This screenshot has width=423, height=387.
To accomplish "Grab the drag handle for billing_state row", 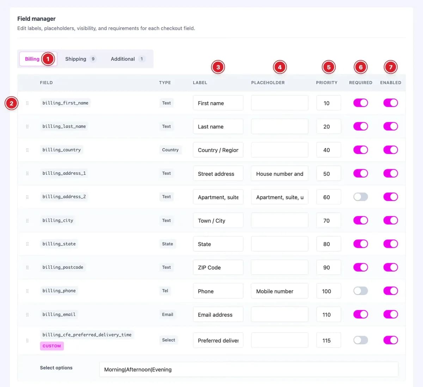I will click(27, 244).
